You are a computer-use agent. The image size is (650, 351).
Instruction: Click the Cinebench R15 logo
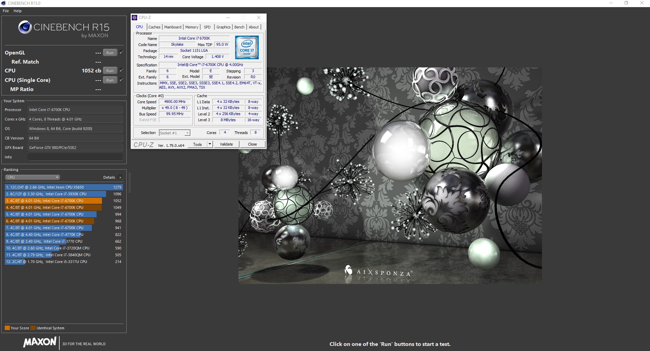pos(64,29)
